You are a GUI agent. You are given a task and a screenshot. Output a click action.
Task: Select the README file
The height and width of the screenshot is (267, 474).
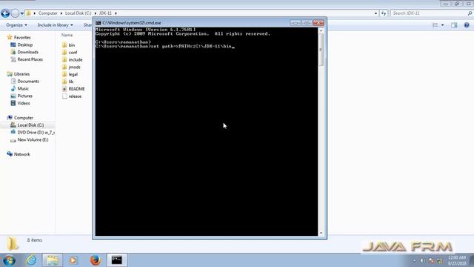(x=76, y=89)
